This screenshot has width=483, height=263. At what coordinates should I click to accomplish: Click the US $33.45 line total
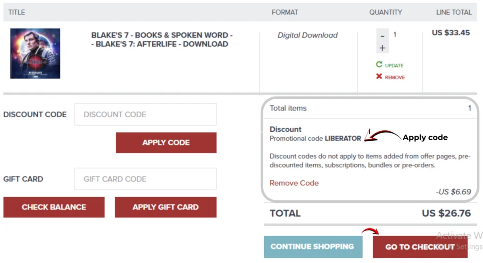tap(450, 33)
